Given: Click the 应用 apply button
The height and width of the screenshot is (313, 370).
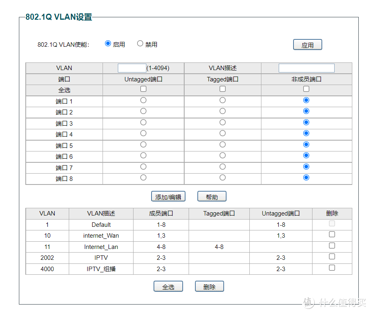Looking at the screenshot, I should click(x=307, y=44).
